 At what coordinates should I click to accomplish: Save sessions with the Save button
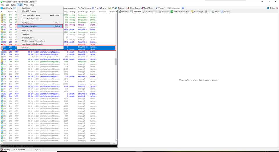103,8
